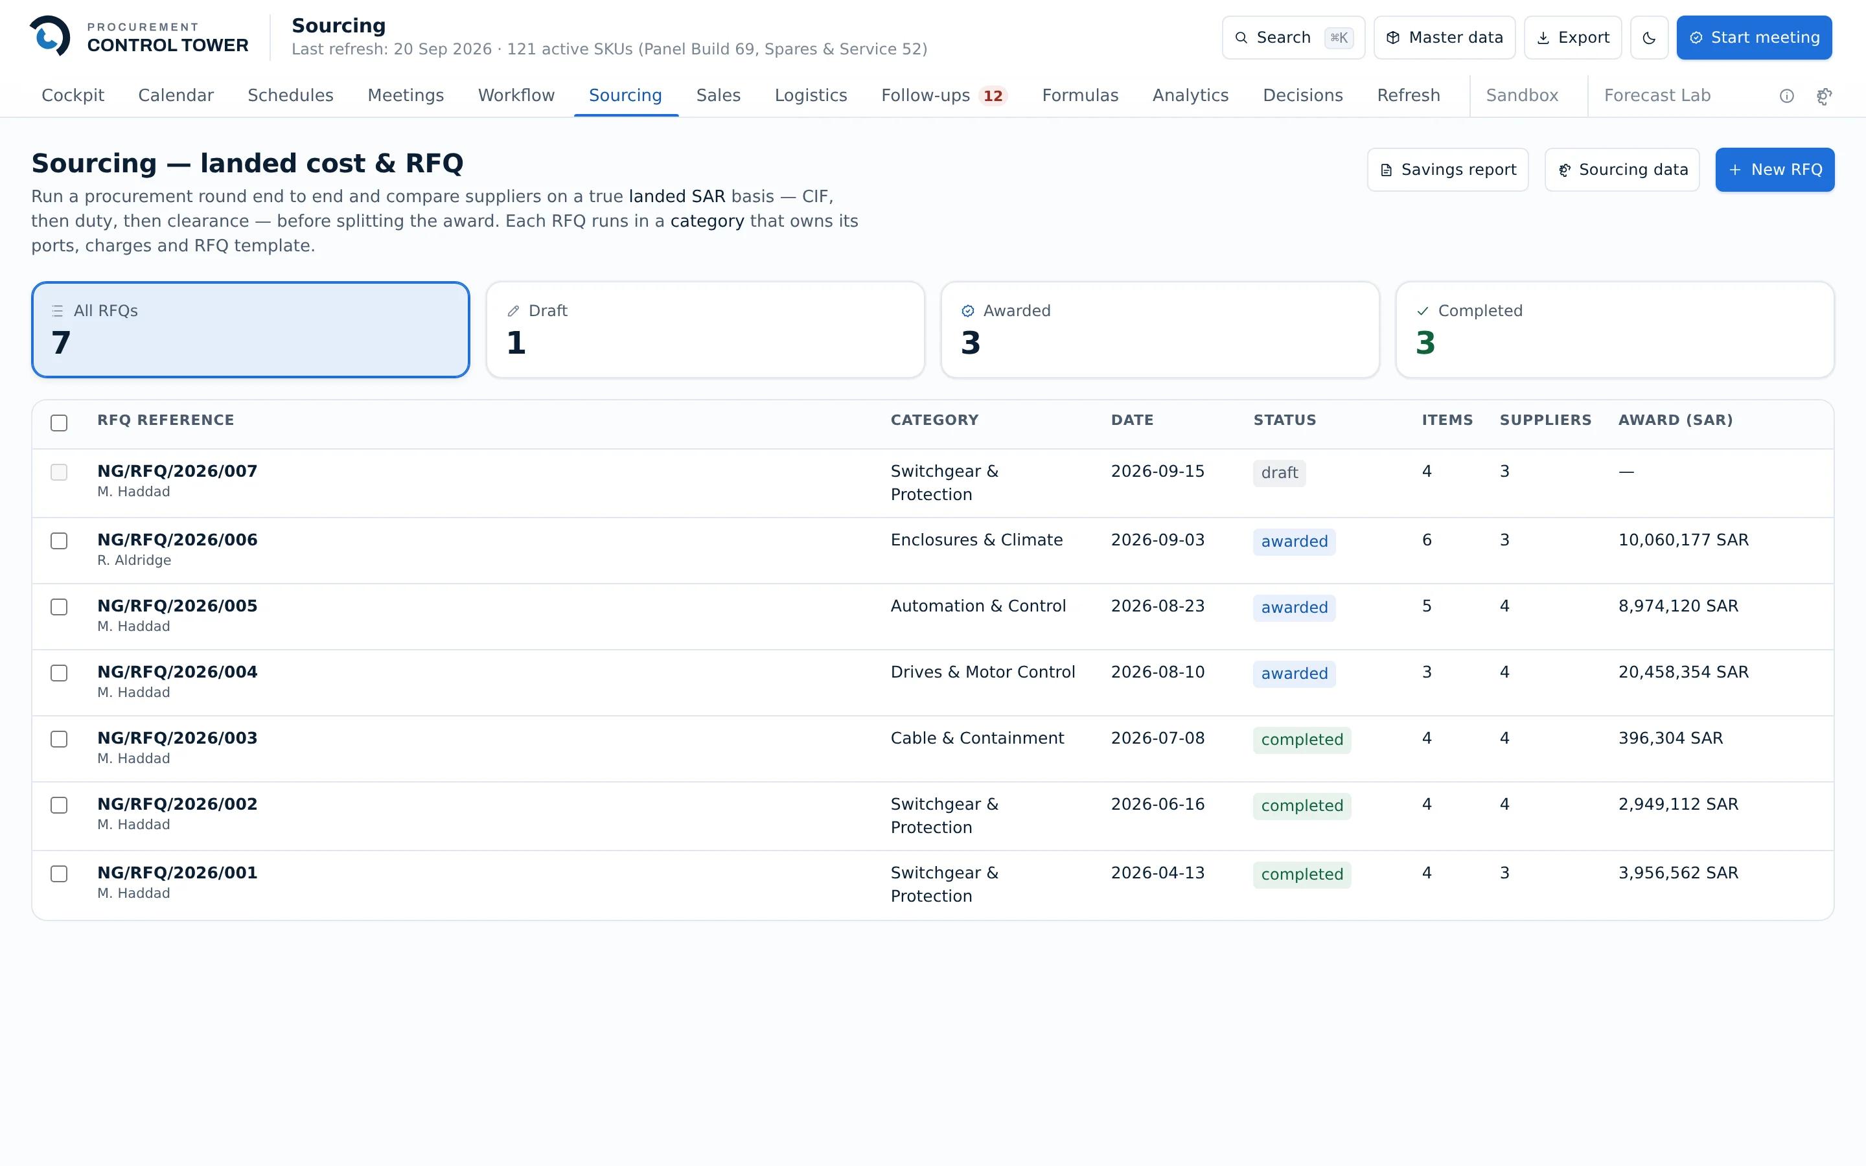Screen dimensions: 1866x1166
Task: Click the Export button
Action: (1572, 38)
